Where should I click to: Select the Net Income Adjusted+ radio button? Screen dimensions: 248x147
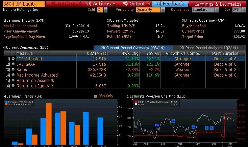tap(13, 75)
